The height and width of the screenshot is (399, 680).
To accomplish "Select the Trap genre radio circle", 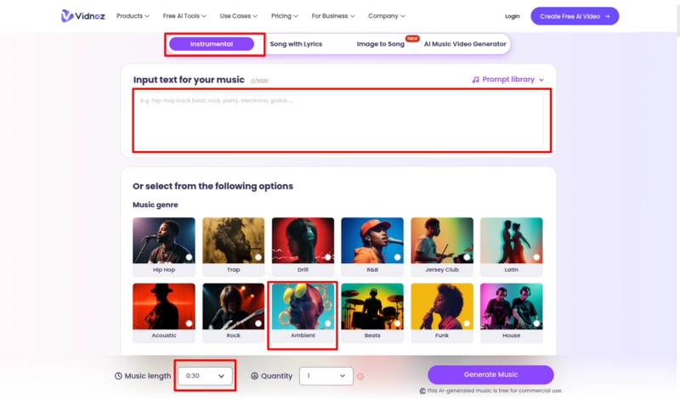I will 258,257.
